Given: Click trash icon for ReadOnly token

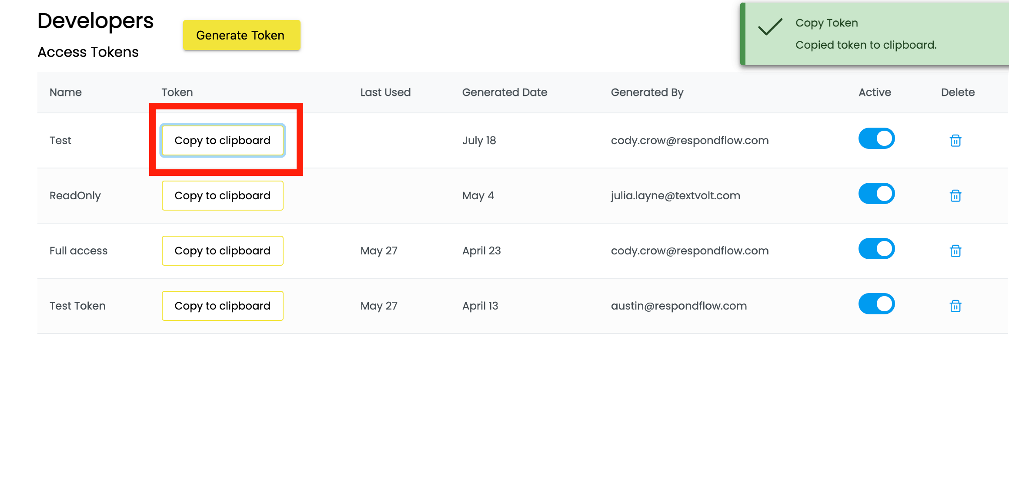Looking at the screenshot, I should point(955,196).
